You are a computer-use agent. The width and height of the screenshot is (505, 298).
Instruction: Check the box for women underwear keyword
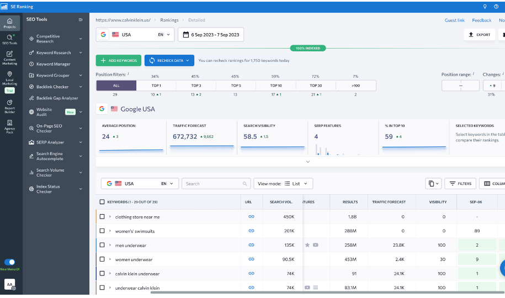coord(102,259)
